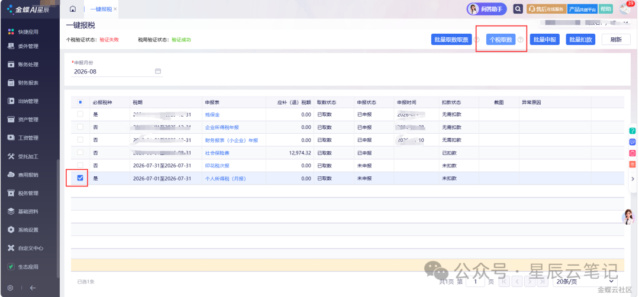The image size is (639, 297).
Task: Uncheck the 个人所得税（月报） row checkbox
Action: click(80, 178)
